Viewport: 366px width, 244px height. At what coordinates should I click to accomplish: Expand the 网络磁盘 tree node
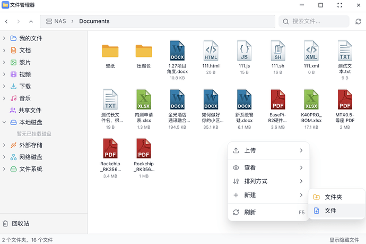tap(5, 157)
